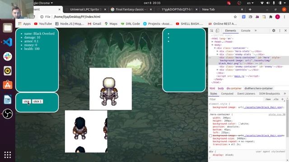
Task: Open Ubuntu Software from the dock
Action: coord(8,85)
